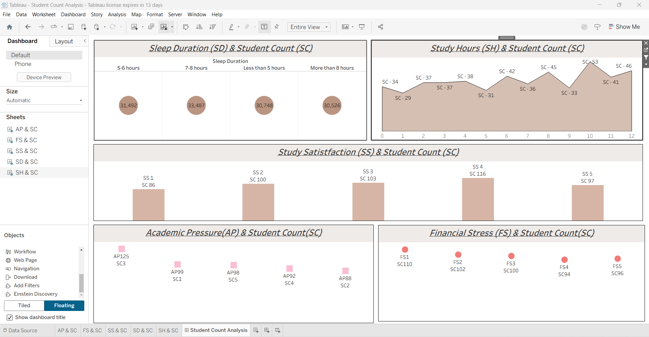Screen dimensions: 649x337
Task: Click the Save icon in toolbar
Action: pos(71,27)
